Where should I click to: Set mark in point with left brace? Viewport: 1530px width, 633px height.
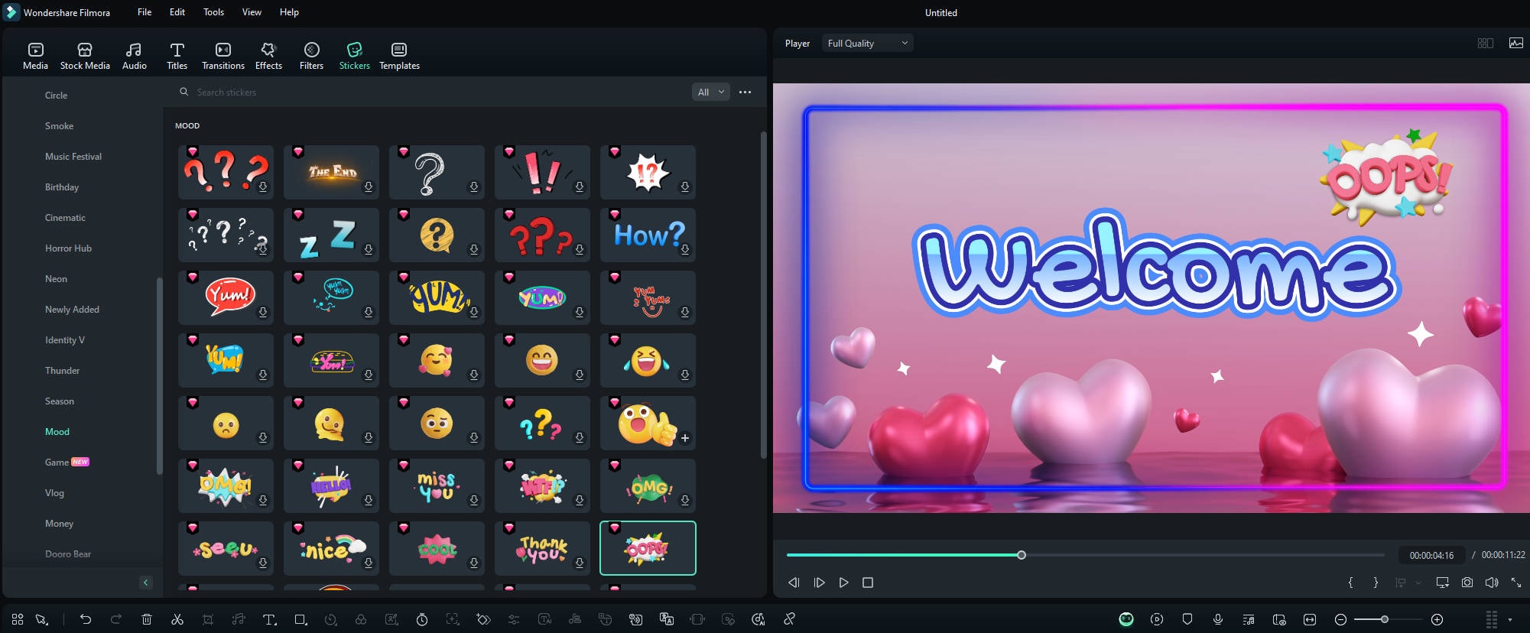click(x=1350, y=583)
